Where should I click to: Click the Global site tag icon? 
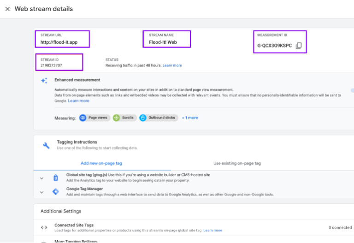pos(56,178)
